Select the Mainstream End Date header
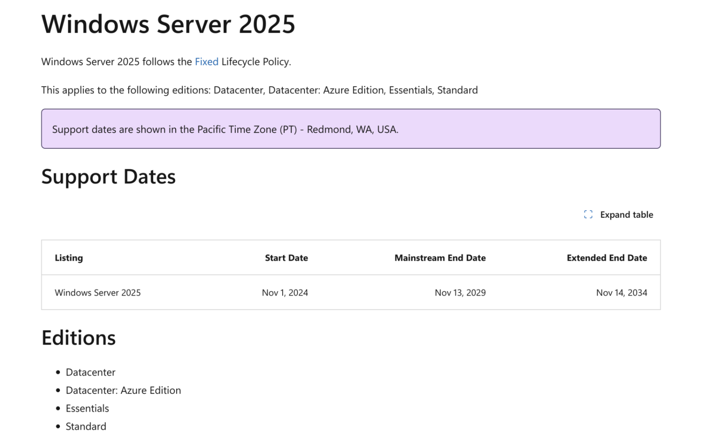The width and height of the screenshot is (702, 445). (x=440, y=258)
